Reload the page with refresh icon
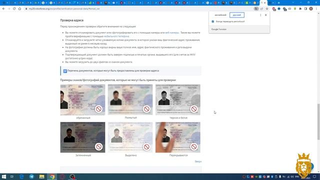 point(14,9)
